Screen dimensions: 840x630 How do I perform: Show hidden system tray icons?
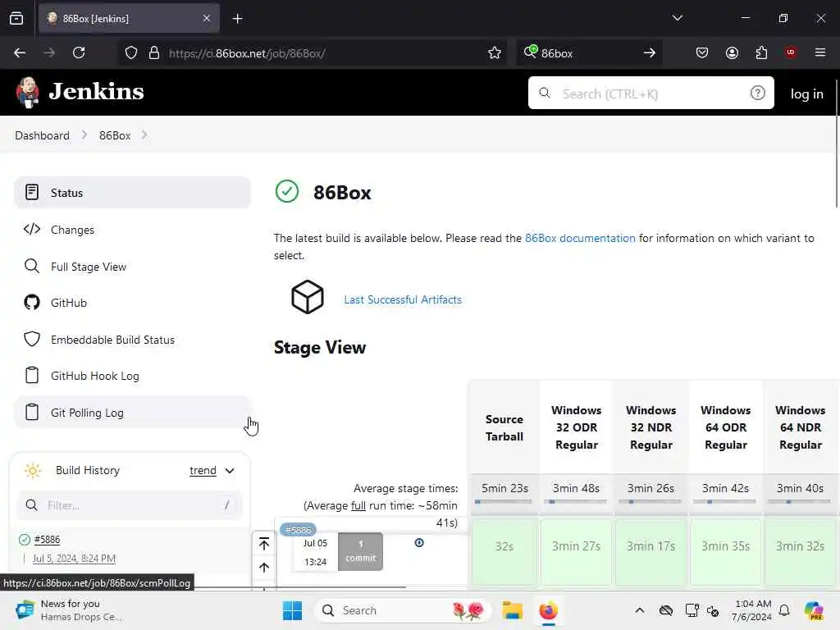click(x=640, y=610)
